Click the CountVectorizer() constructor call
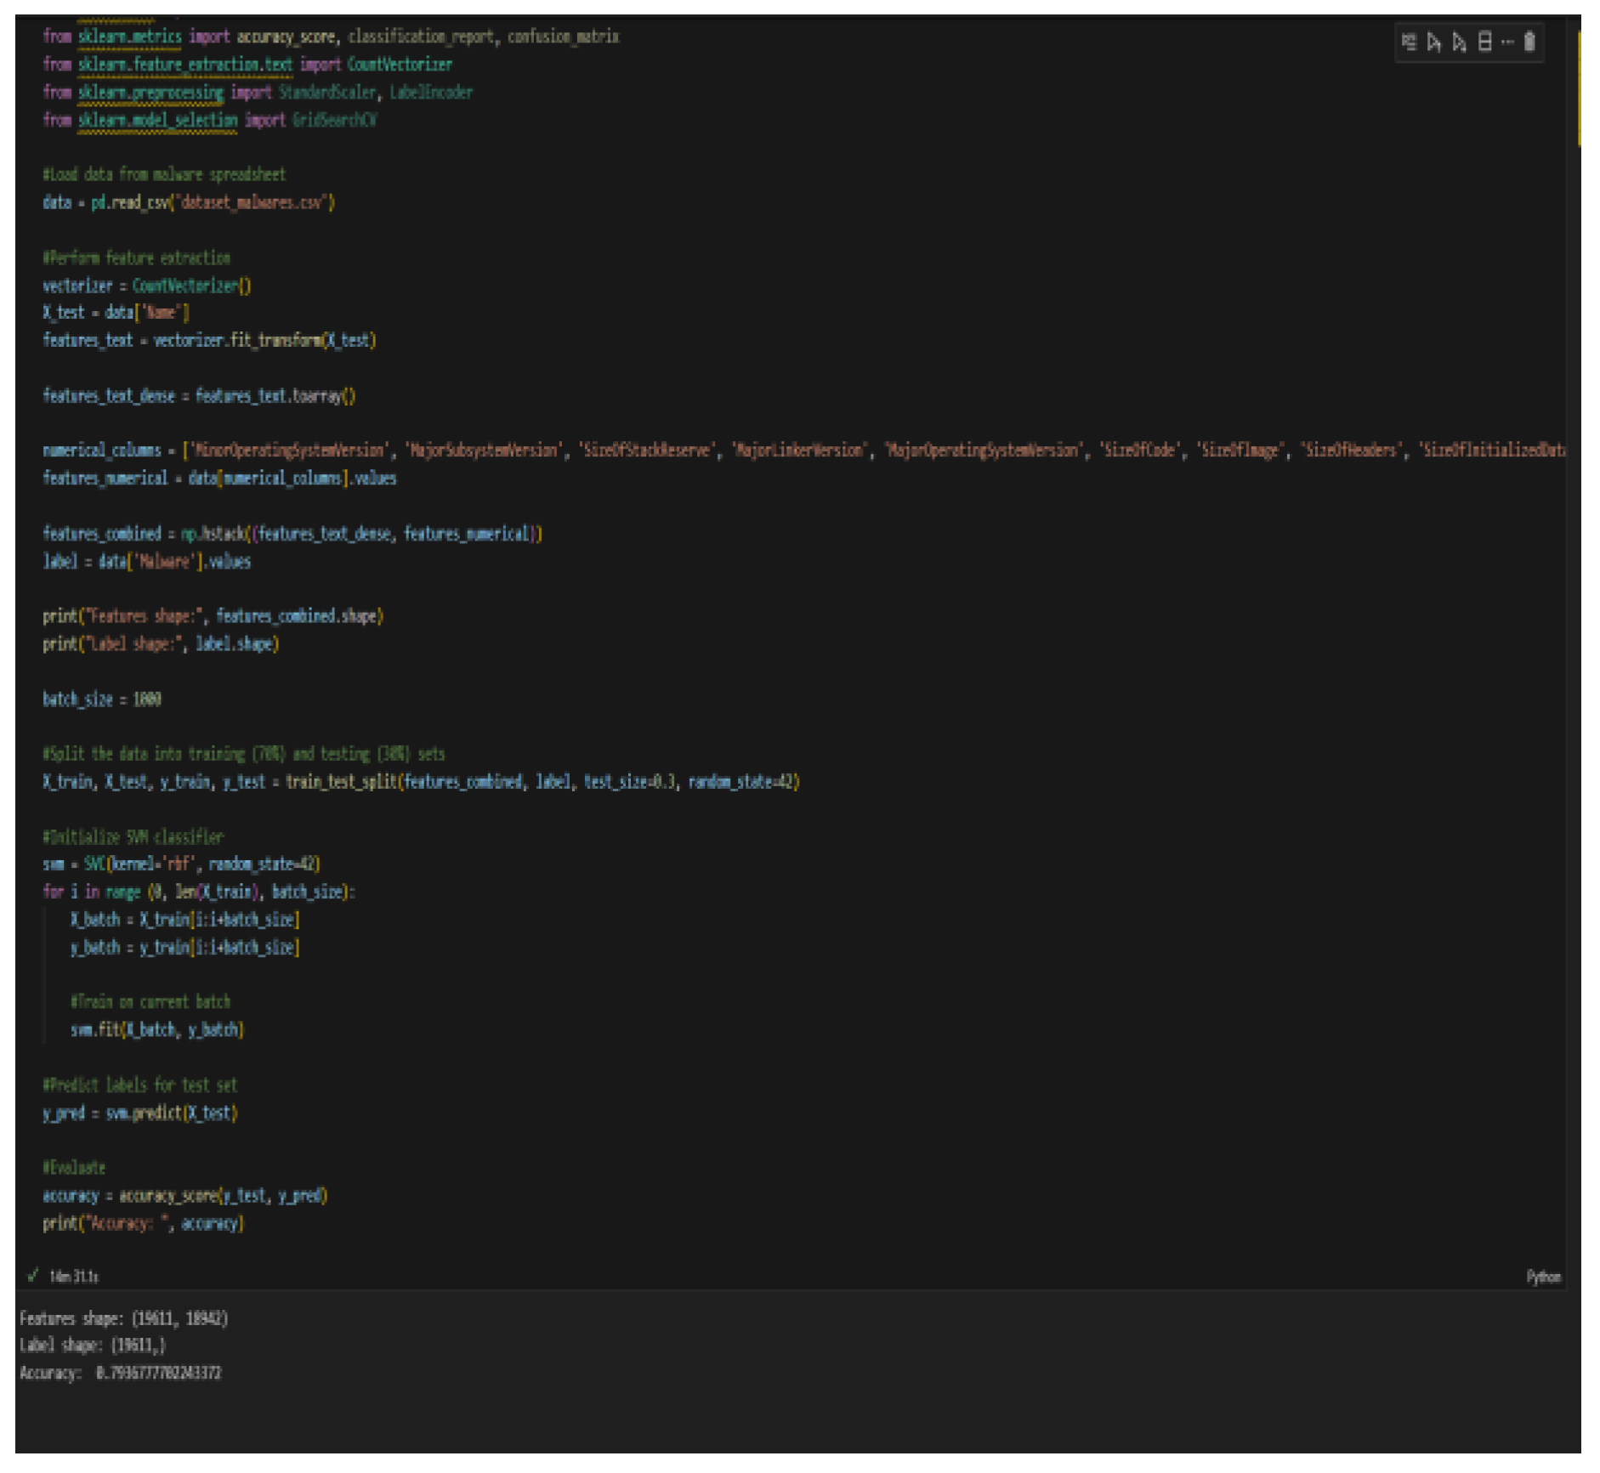1600x1473 pixels. pyautogui.click(x=191, y=286)
